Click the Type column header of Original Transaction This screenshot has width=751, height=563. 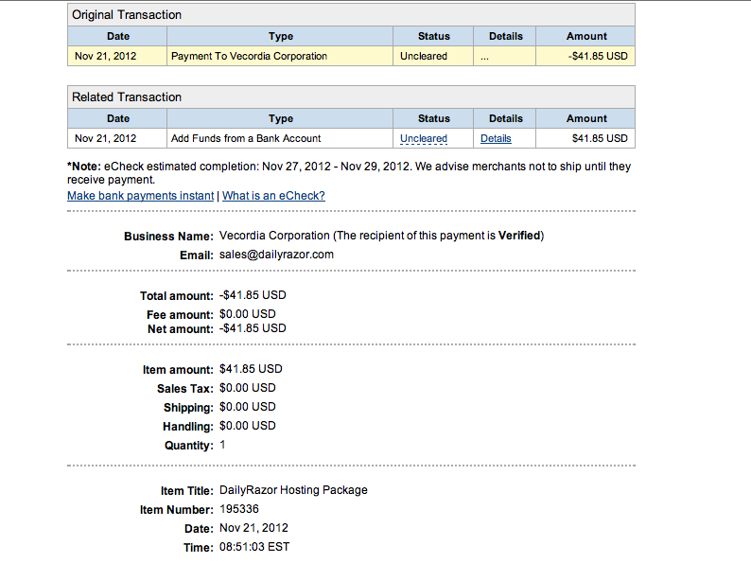point(280,36)
